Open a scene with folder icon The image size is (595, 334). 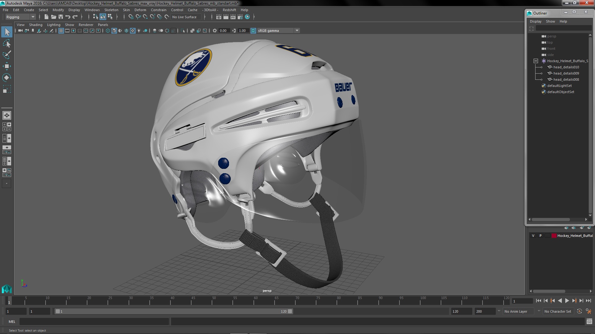click(x=54, y=17)
